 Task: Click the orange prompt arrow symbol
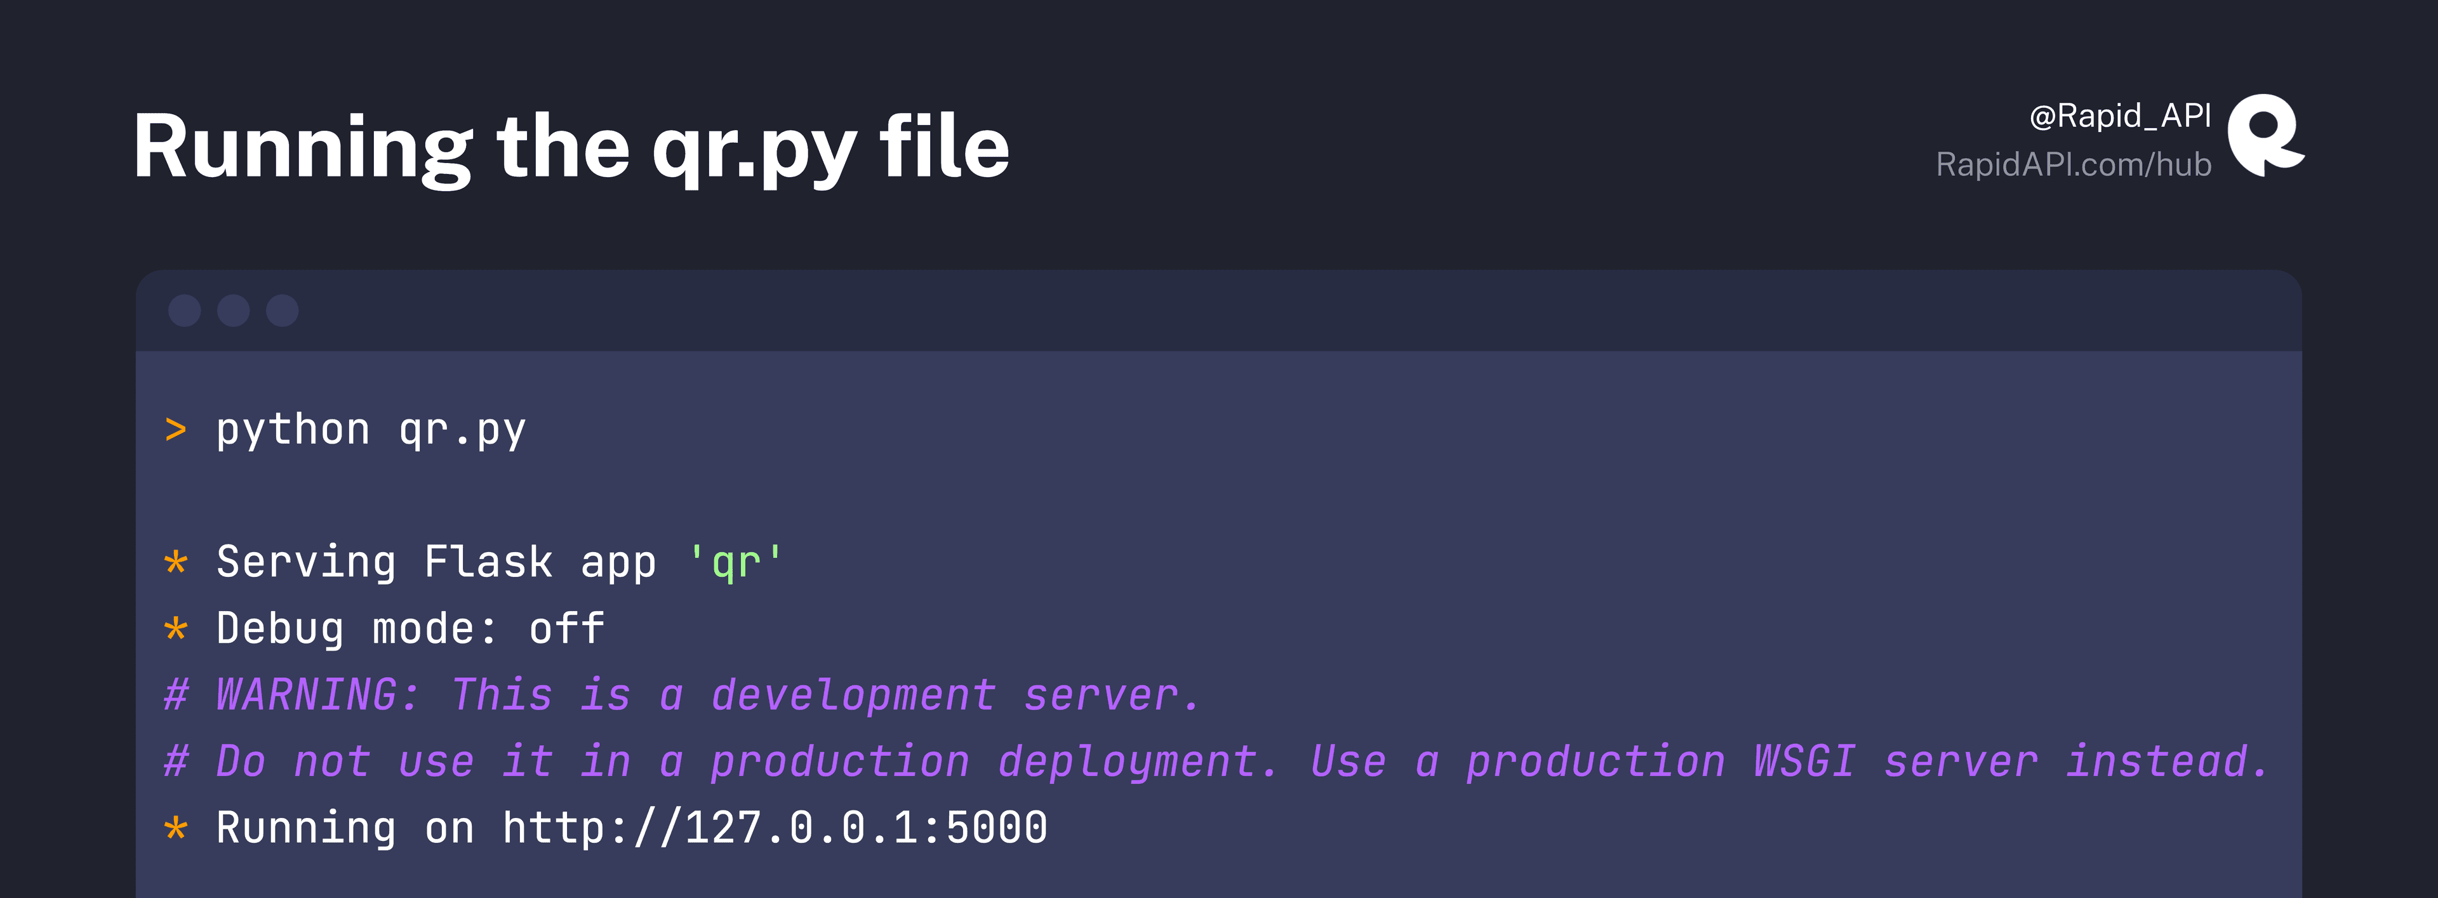coord(175,430)
